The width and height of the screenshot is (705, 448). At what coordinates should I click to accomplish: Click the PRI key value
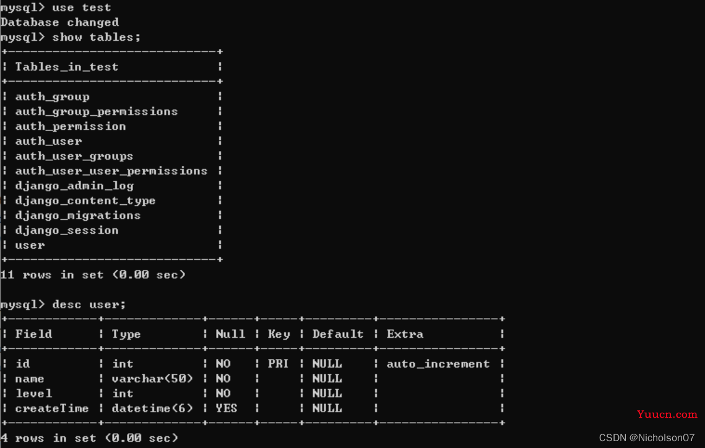click(x=279, y=363)
